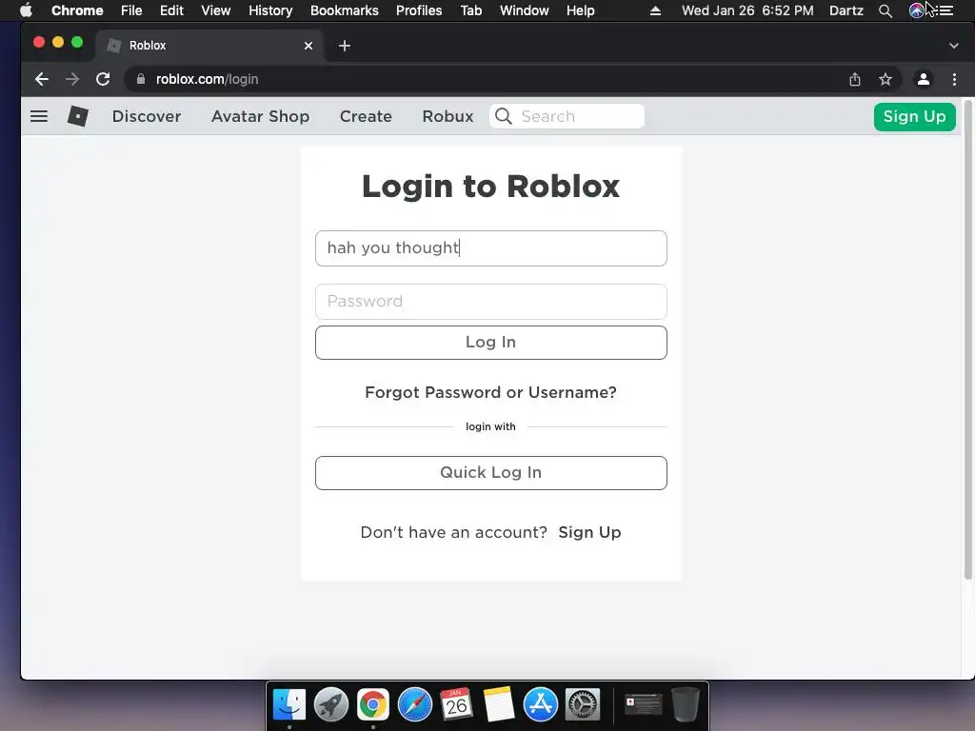Click the Sign Up link under the form
This screenshot has height=731, width=975.
(589, 533)
